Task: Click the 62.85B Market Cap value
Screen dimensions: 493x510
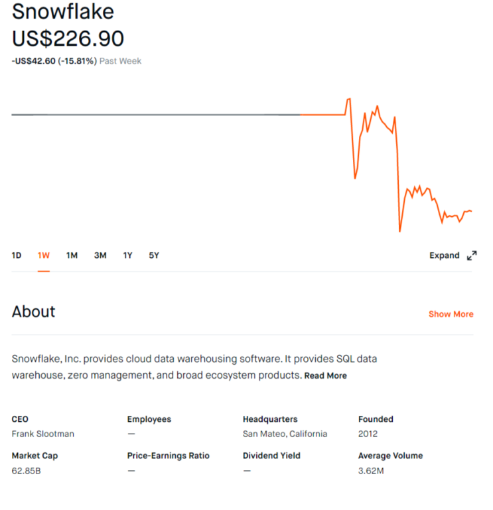Action: pos(27,470)
